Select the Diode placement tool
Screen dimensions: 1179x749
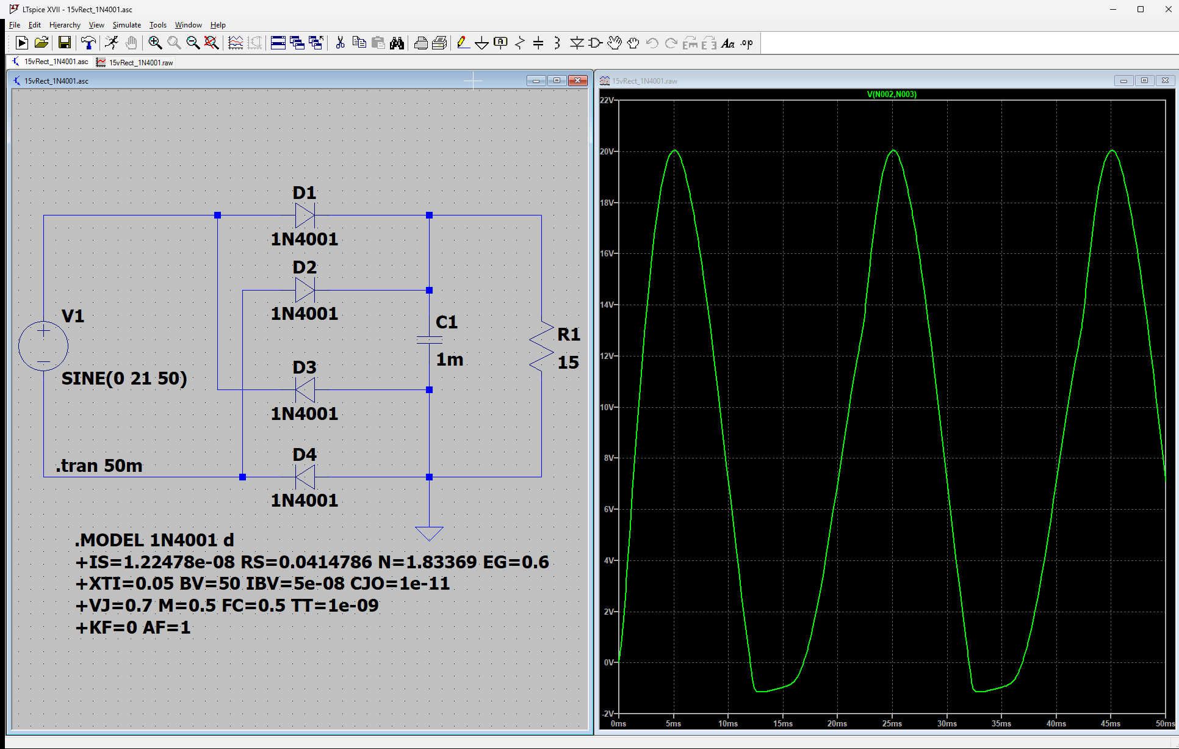tap(576, 43)
